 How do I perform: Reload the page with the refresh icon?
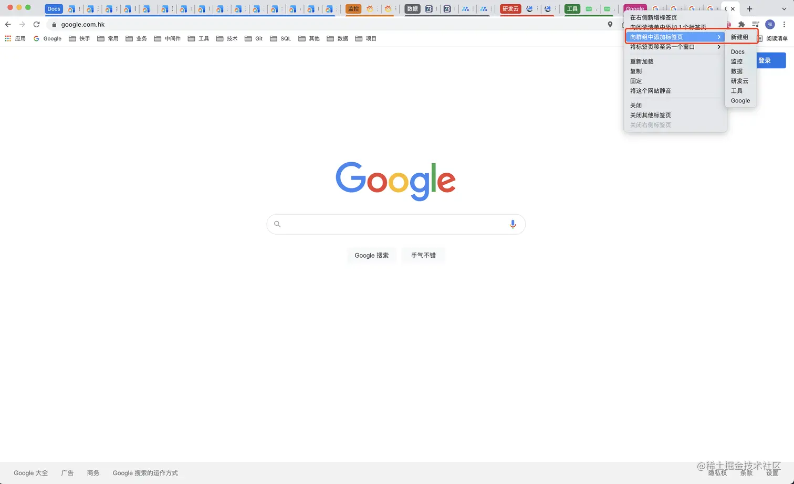click(36, 25)
